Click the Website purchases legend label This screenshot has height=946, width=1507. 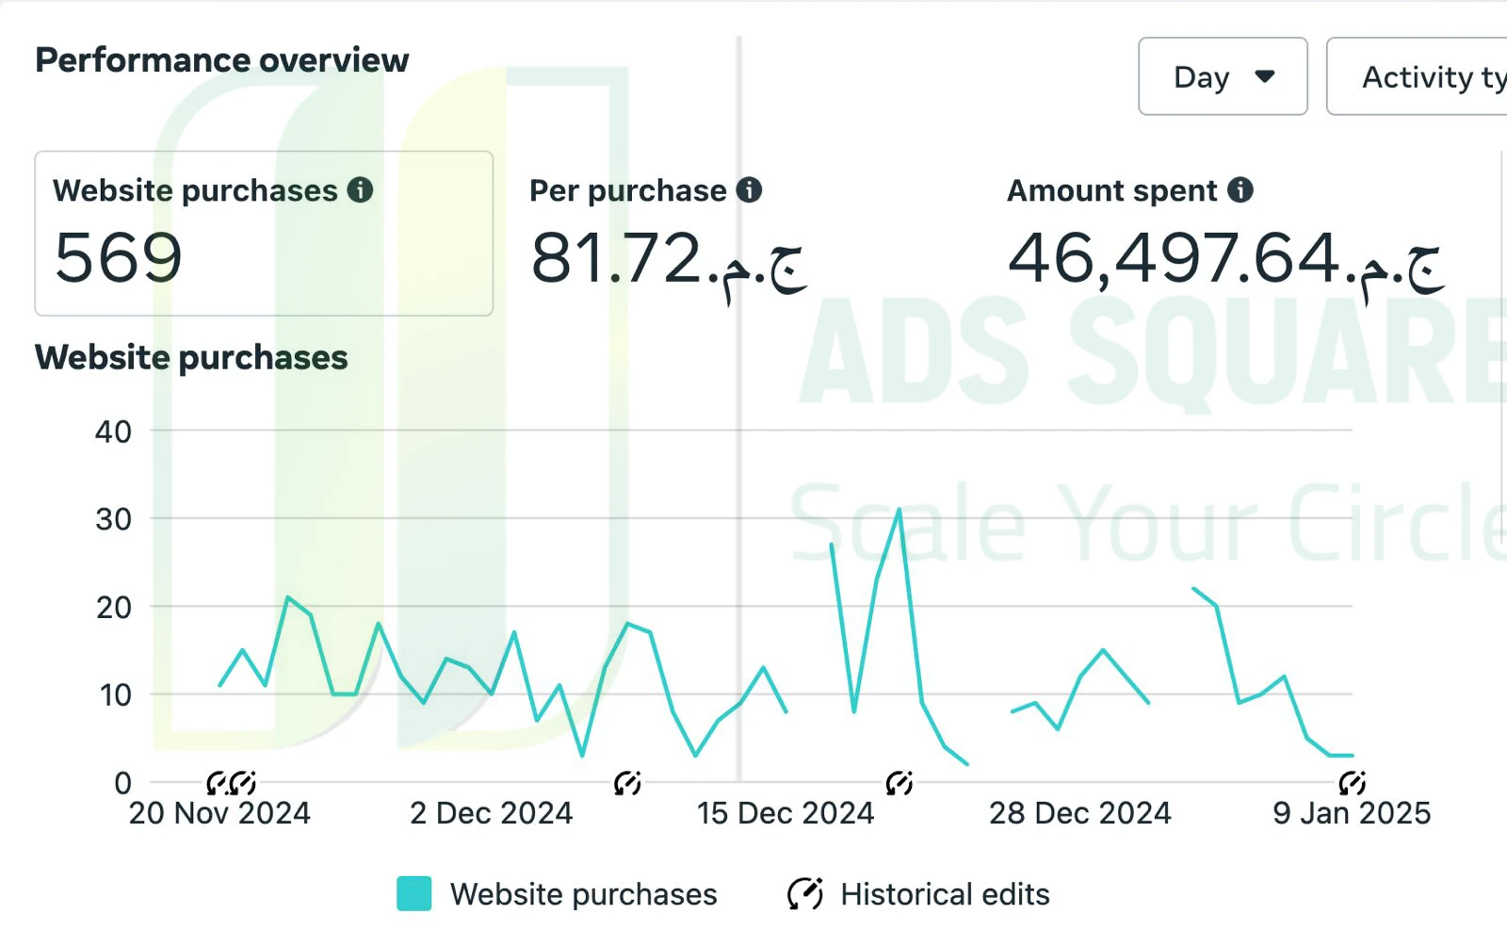pos(584,894)
